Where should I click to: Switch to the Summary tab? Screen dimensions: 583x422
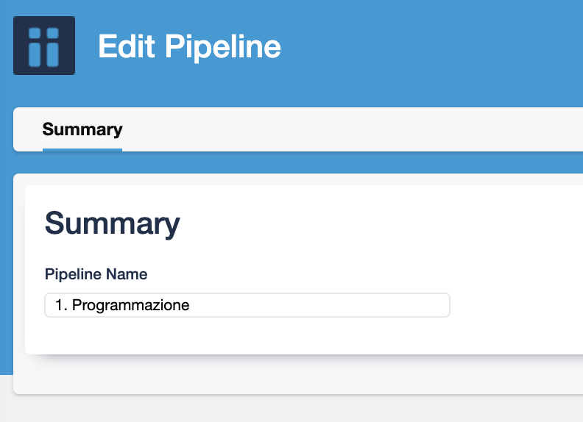coord(82,129)
